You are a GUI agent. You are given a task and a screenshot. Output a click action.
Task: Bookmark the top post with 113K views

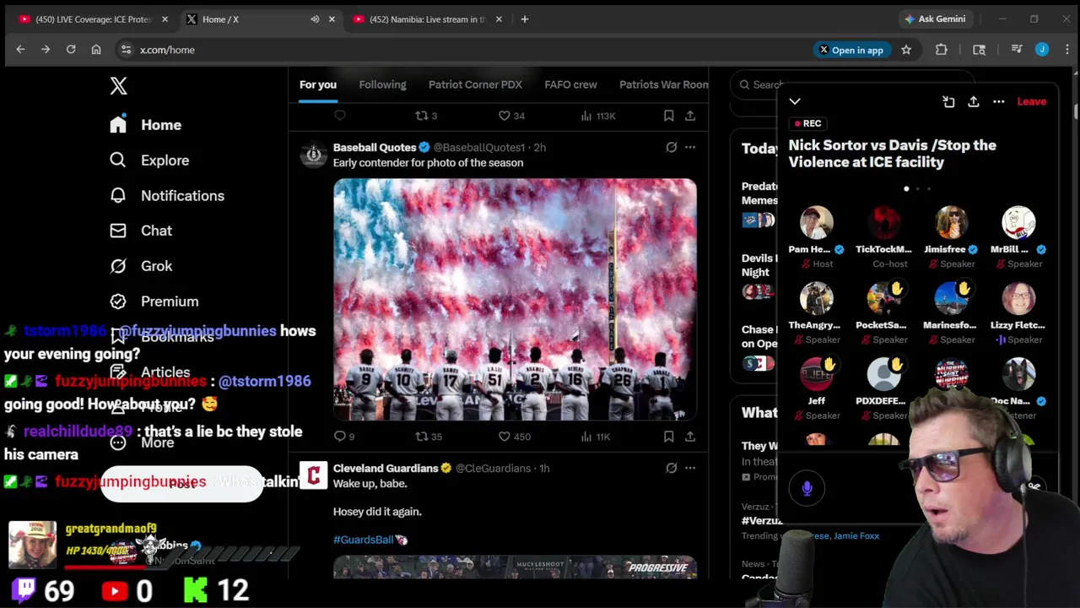pos(668,116)
